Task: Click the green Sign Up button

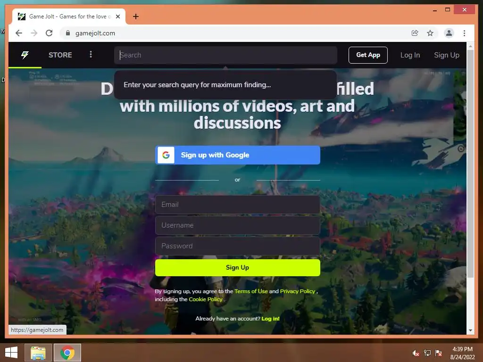Action: click(x=238, y=268)
